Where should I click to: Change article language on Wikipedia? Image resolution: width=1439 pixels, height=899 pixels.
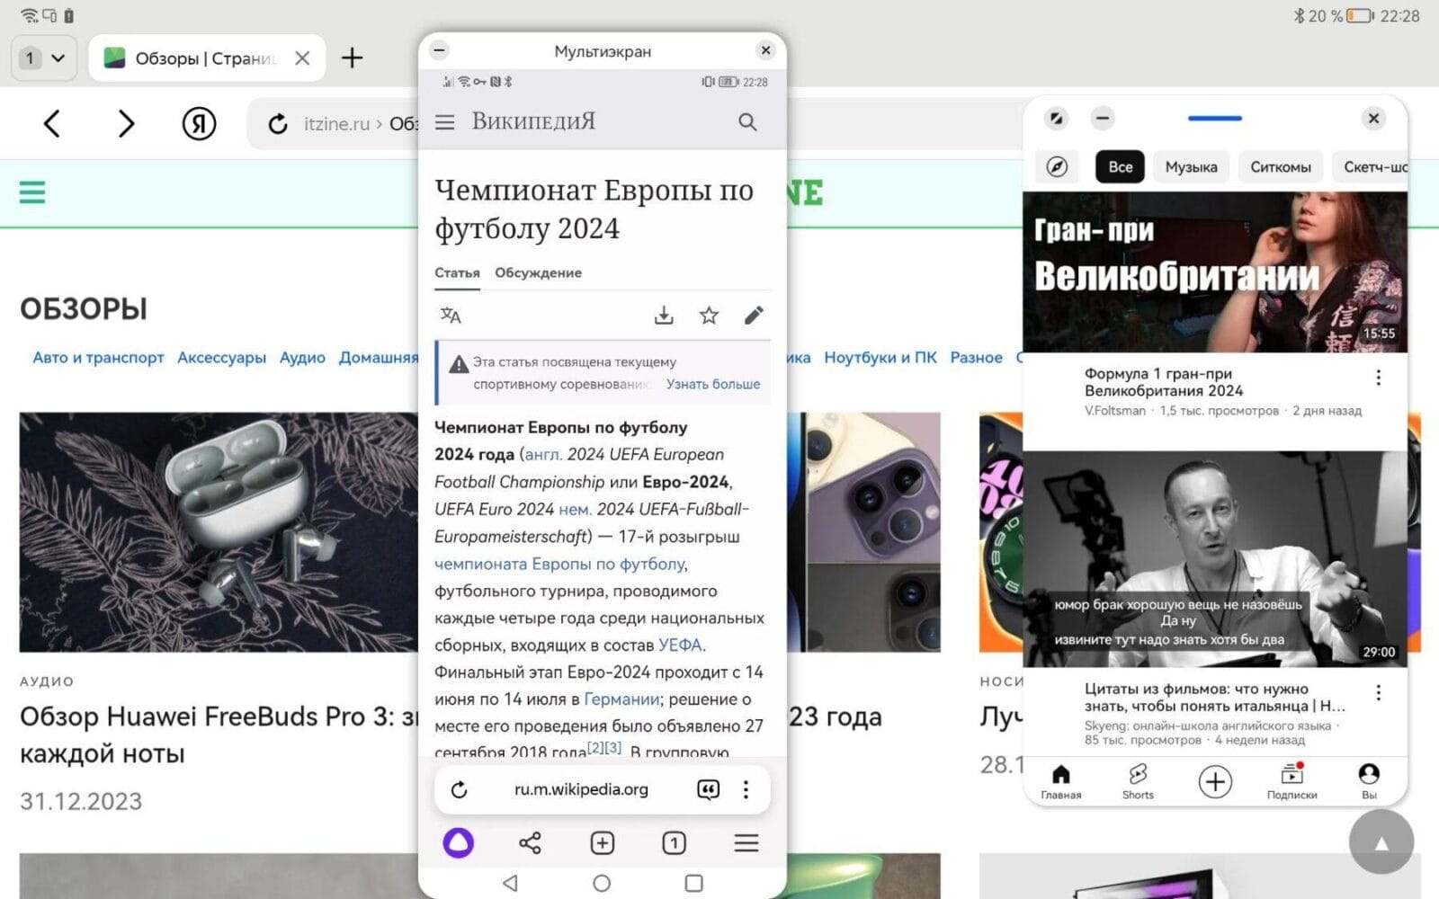coord(451,316)
